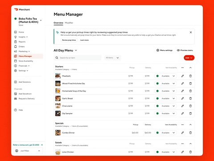Delete the Dip Sampler item

(x=190, y=114)
